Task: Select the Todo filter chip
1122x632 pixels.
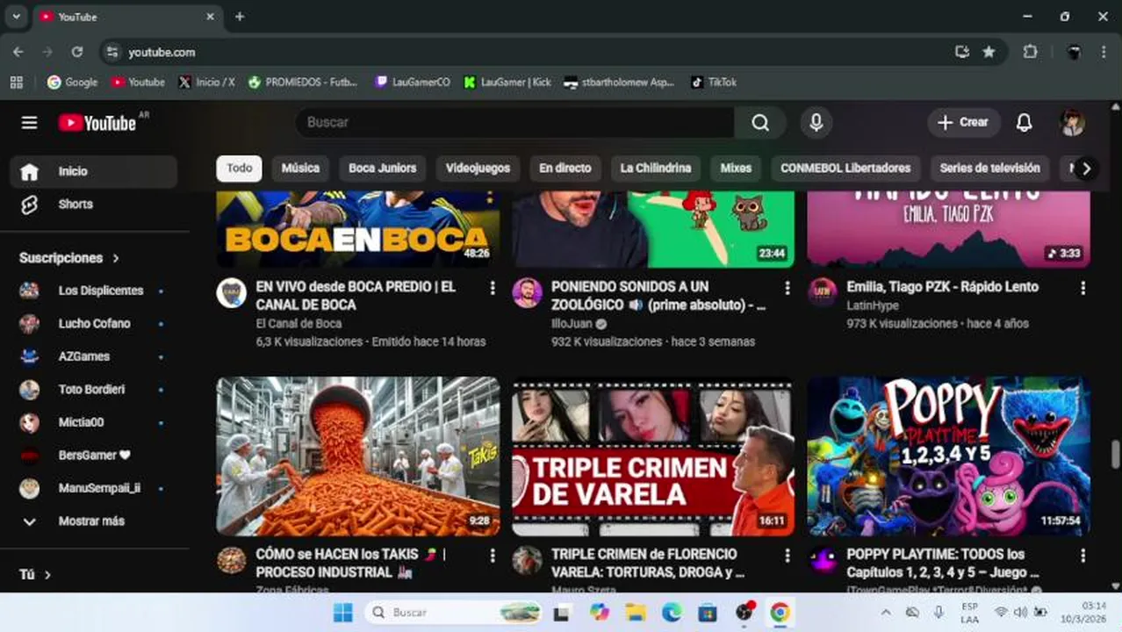Action: click(239, 169)
